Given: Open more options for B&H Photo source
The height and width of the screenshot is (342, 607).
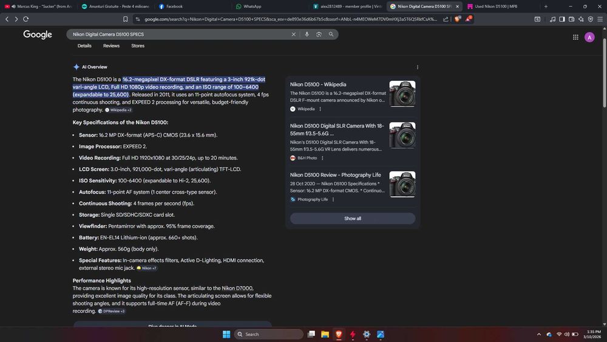Looking at the screenshot, I should 322,158.
